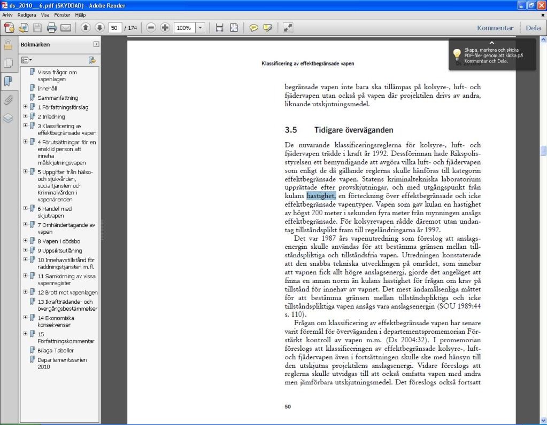This screenshot has height=425, width=547.
Task: Open the Kommentar pane
Action: click(495, 28)
